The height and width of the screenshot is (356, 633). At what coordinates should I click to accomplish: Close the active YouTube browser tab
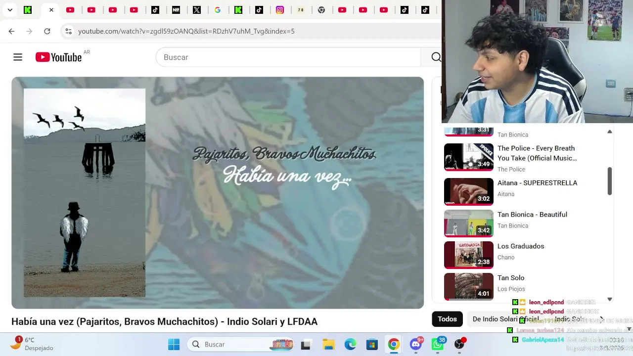pyautogui.click(x=51, y=10)
